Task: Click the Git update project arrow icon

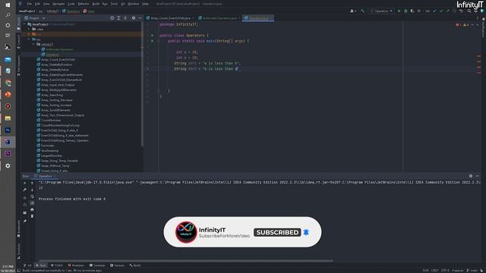Action: pyautogui.click(x=434, y=11)
